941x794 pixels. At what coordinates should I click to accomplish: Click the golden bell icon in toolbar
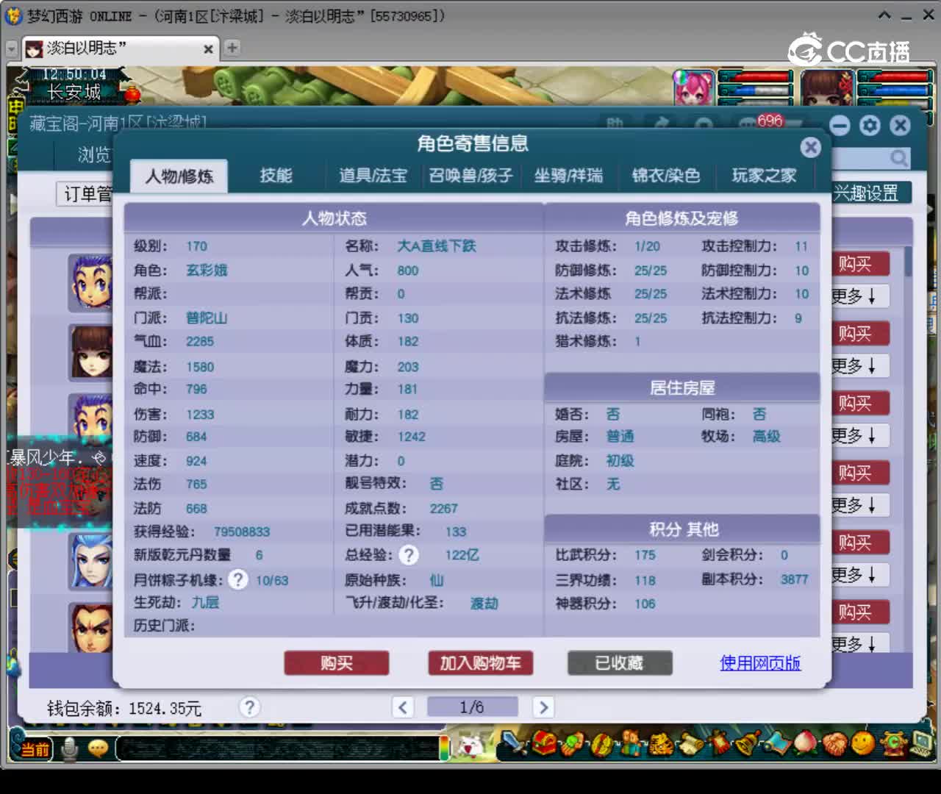pos(748,743)
